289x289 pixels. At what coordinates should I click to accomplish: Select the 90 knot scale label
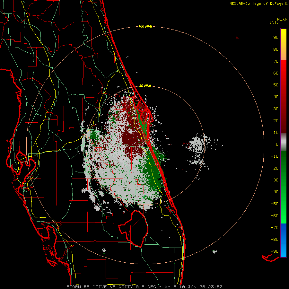(x=276, y=38)
